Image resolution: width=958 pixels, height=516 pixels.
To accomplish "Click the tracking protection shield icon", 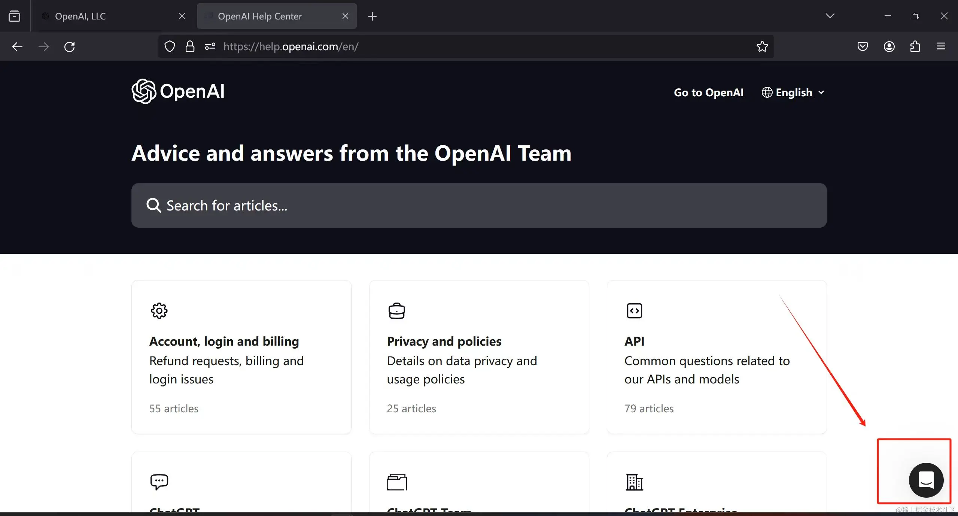I will (170, 46).
